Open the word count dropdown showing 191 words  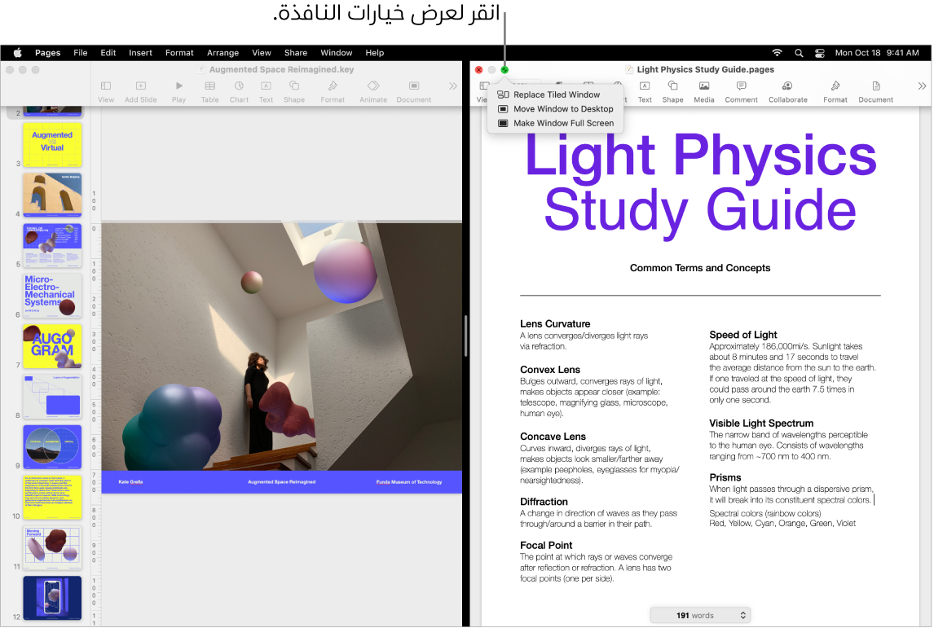point(699,615)
